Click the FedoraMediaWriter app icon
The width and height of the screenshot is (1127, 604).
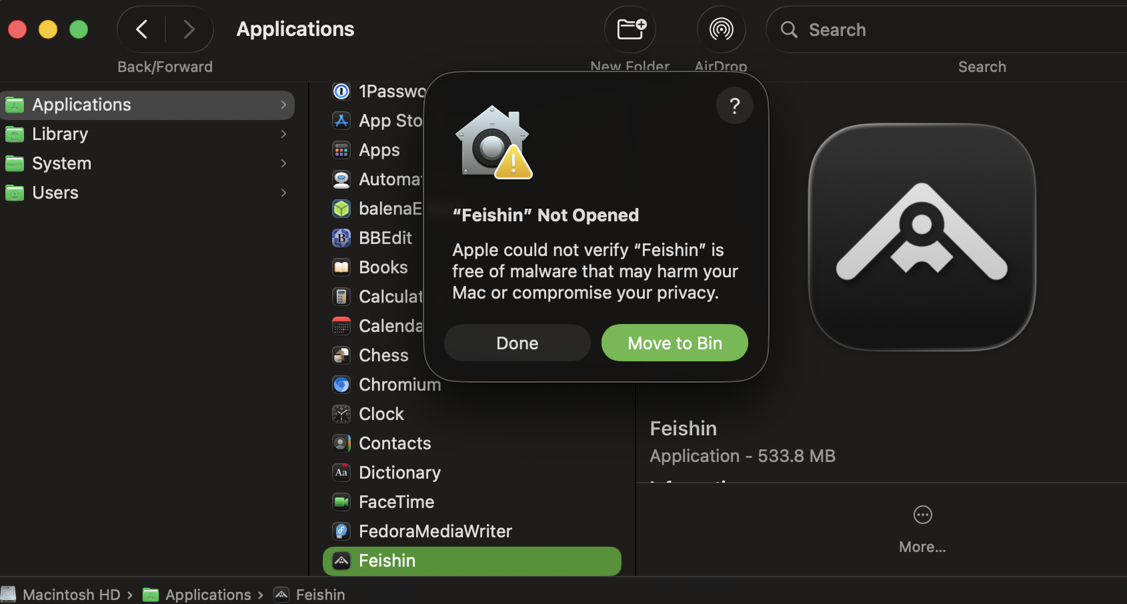tap(341, 531)
